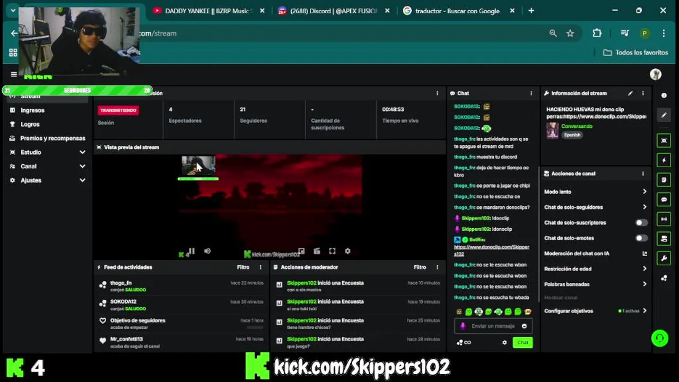Click the channel points infinity icon below chat

[x=464, y=342]
